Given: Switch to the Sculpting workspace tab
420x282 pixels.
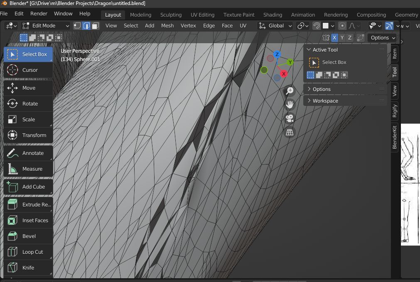Looking at the screenshot, I should pos(171,15).
